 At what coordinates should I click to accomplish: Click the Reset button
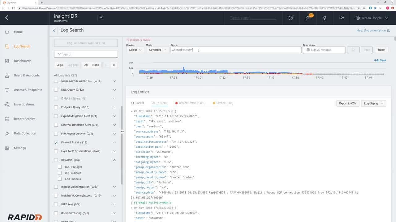tap(381, 50)
